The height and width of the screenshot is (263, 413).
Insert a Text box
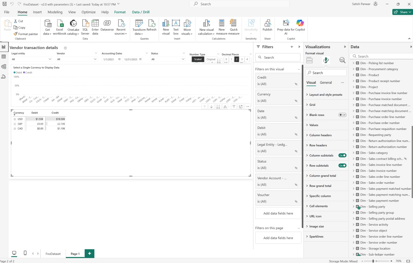tap(176, 23)
